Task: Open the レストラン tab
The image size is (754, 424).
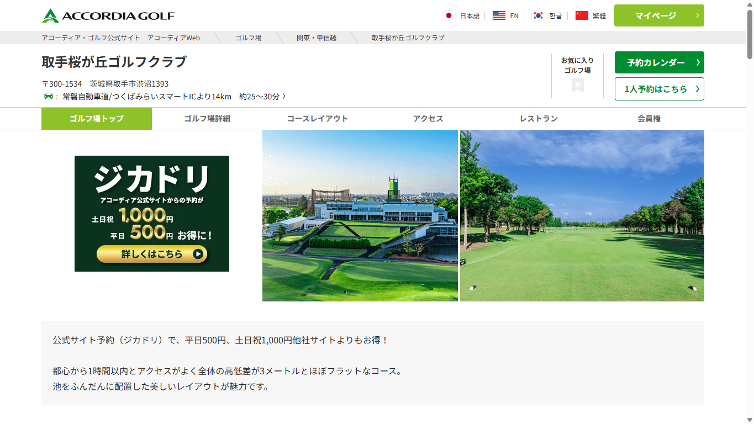Action: 539,119
